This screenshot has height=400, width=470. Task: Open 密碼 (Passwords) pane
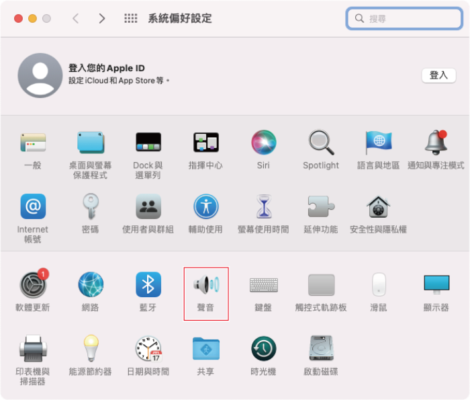91,206
